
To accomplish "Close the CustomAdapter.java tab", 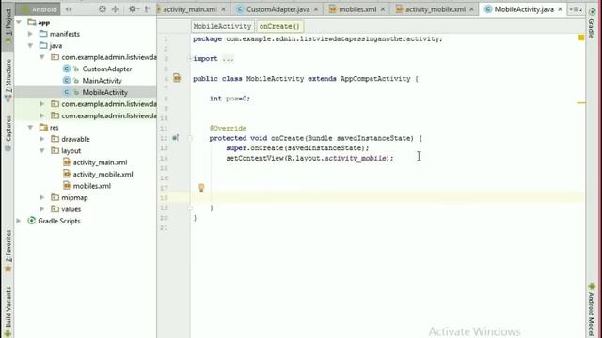I will [316, 9].
